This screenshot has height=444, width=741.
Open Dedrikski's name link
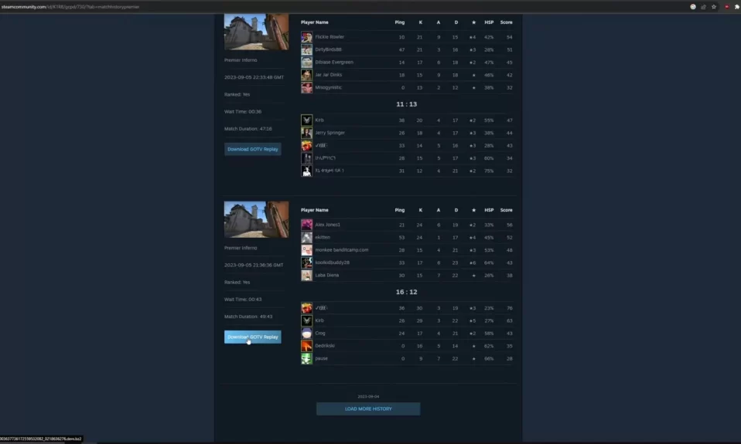[325, 346]
